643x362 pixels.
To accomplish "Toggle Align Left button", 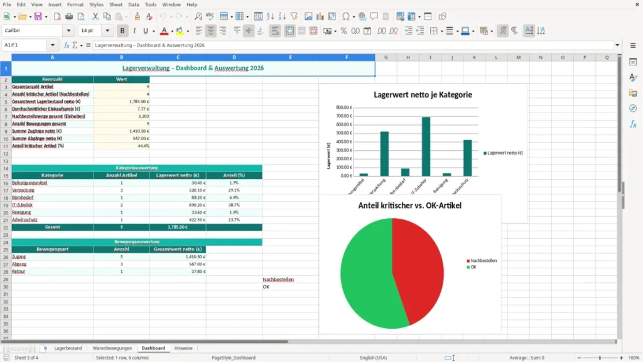I will (x=199, y=31).
